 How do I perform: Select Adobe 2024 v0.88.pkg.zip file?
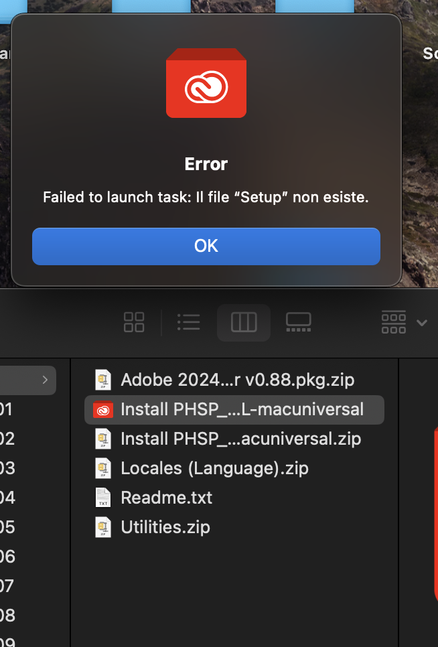click(234, 380)
